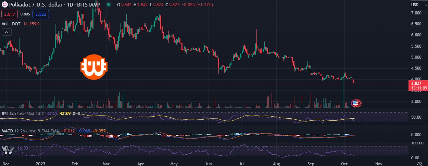Open the US economic event marker
The image size is (428, 166).
click(x=355, y=103)
